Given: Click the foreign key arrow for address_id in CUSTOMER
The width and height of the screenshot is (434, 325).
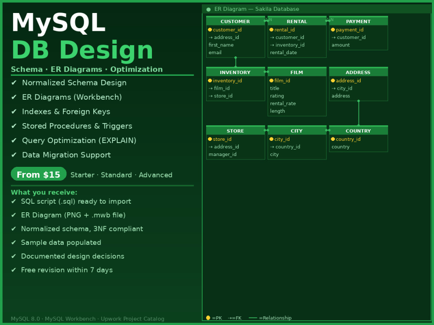Looking at the screenshot, I should 210,38.
